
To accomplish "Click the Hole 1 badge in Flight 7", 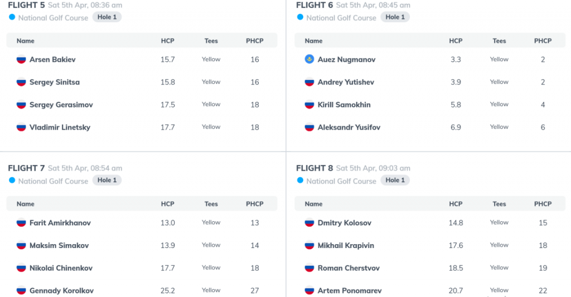I will tap(107, 180).
